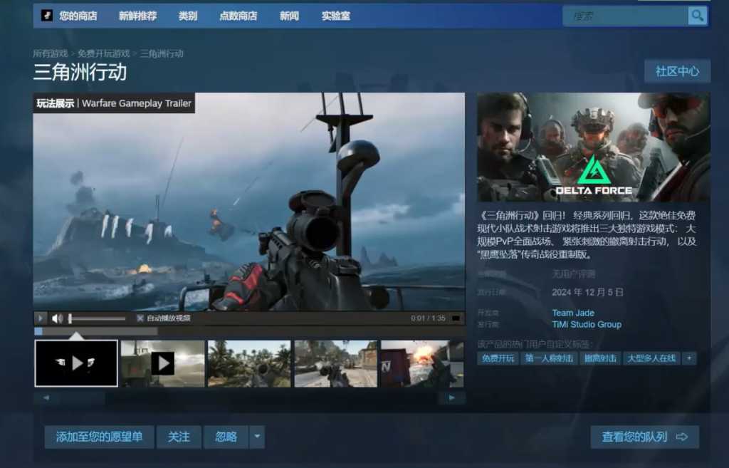The width and height of the screenshot is (729, 468).
Task: Click the 0:01 / 1:35 time readout
Action: [x=428, y=318]
